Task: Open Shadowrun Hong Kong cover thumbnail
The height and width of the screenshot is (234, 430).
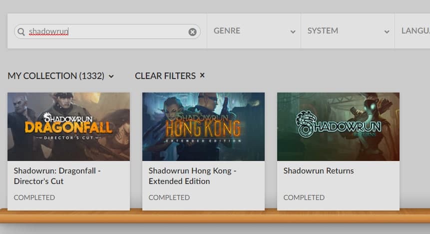Action: [203, 126]
